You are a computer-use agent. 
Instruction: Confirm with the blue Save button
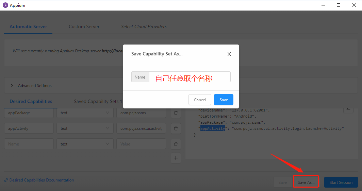click(x=224, y=100)
